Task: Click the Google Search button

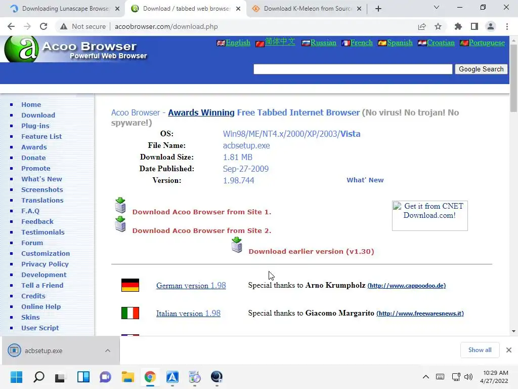Action: point(481,69)
